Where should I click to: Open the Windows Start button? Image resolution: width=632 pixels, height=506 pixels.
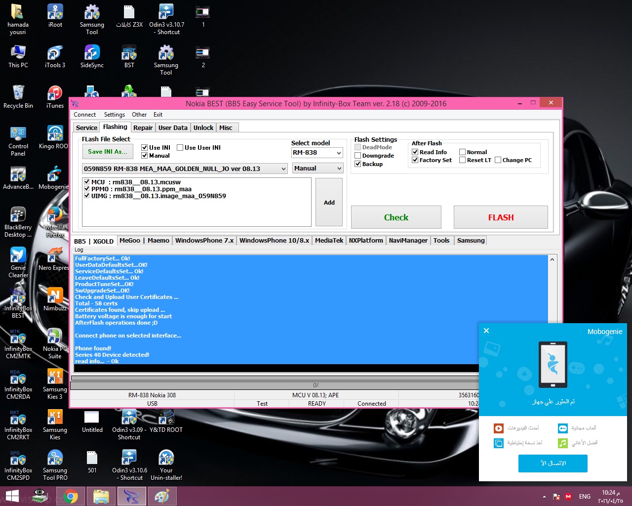[12, 496]
